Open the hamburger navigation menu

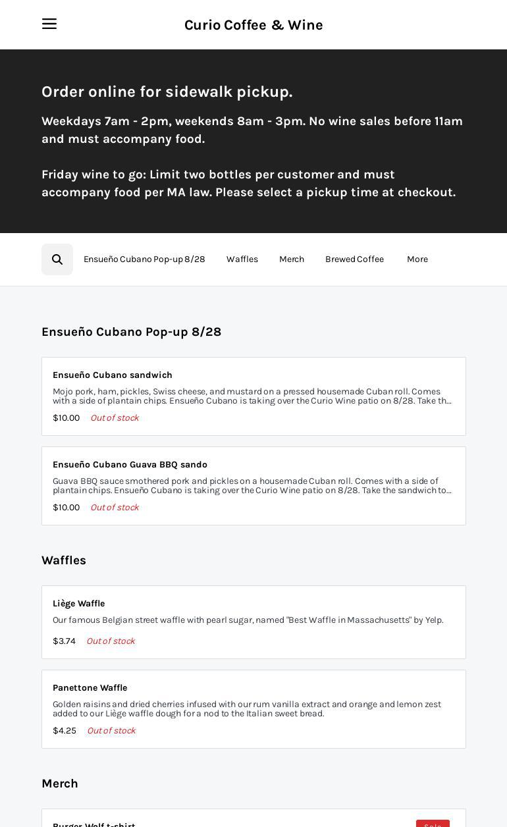(x=49, y=24)
